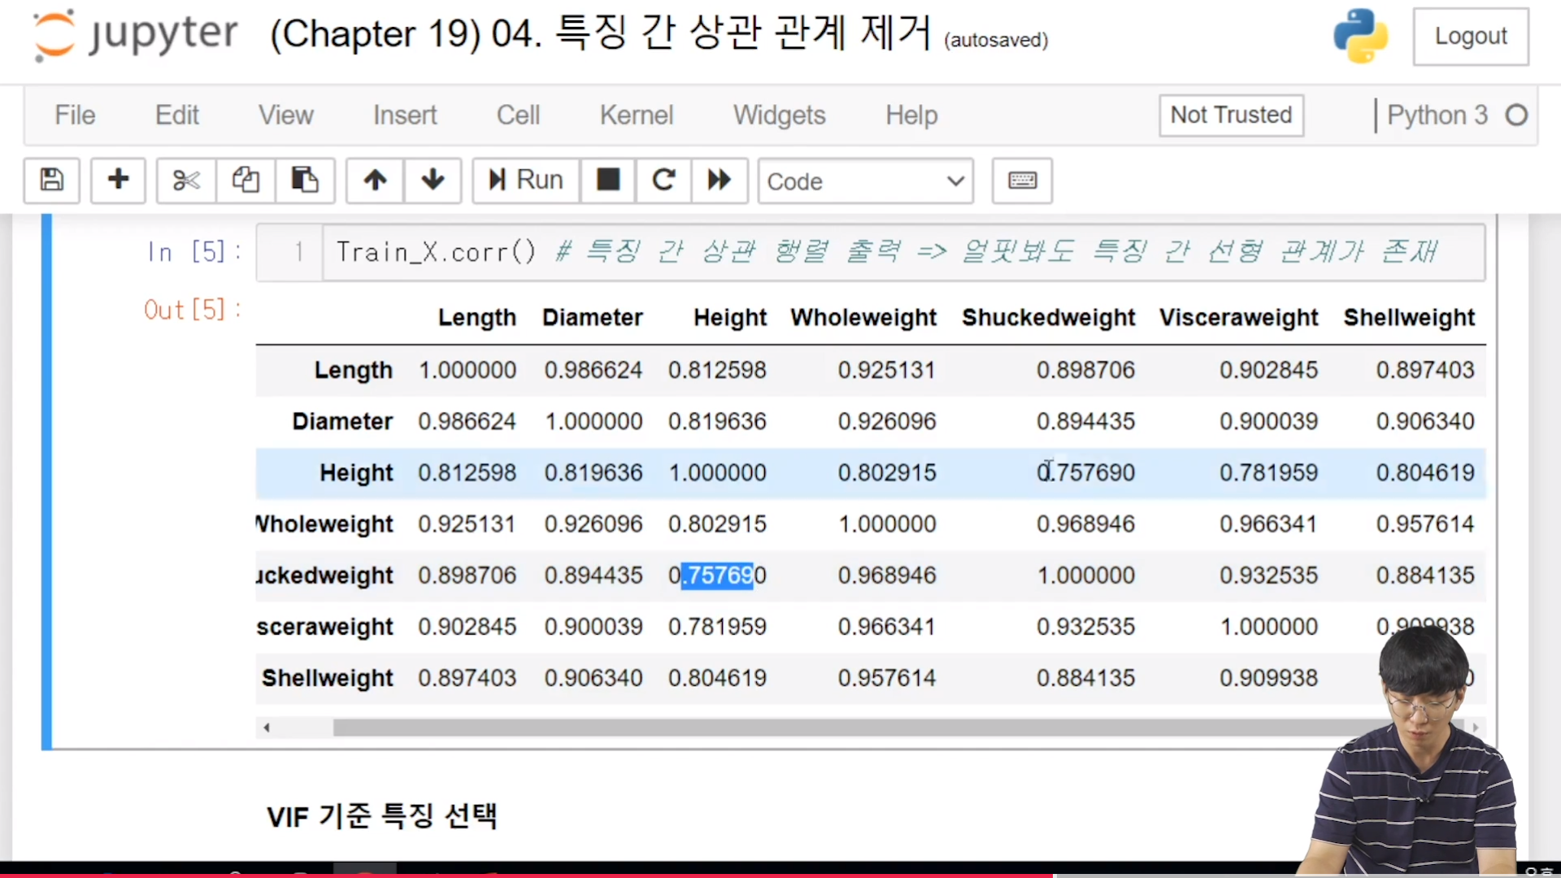1561x878 pixels.
Task: Click the Logout button
Action: tap(1470, 37)
